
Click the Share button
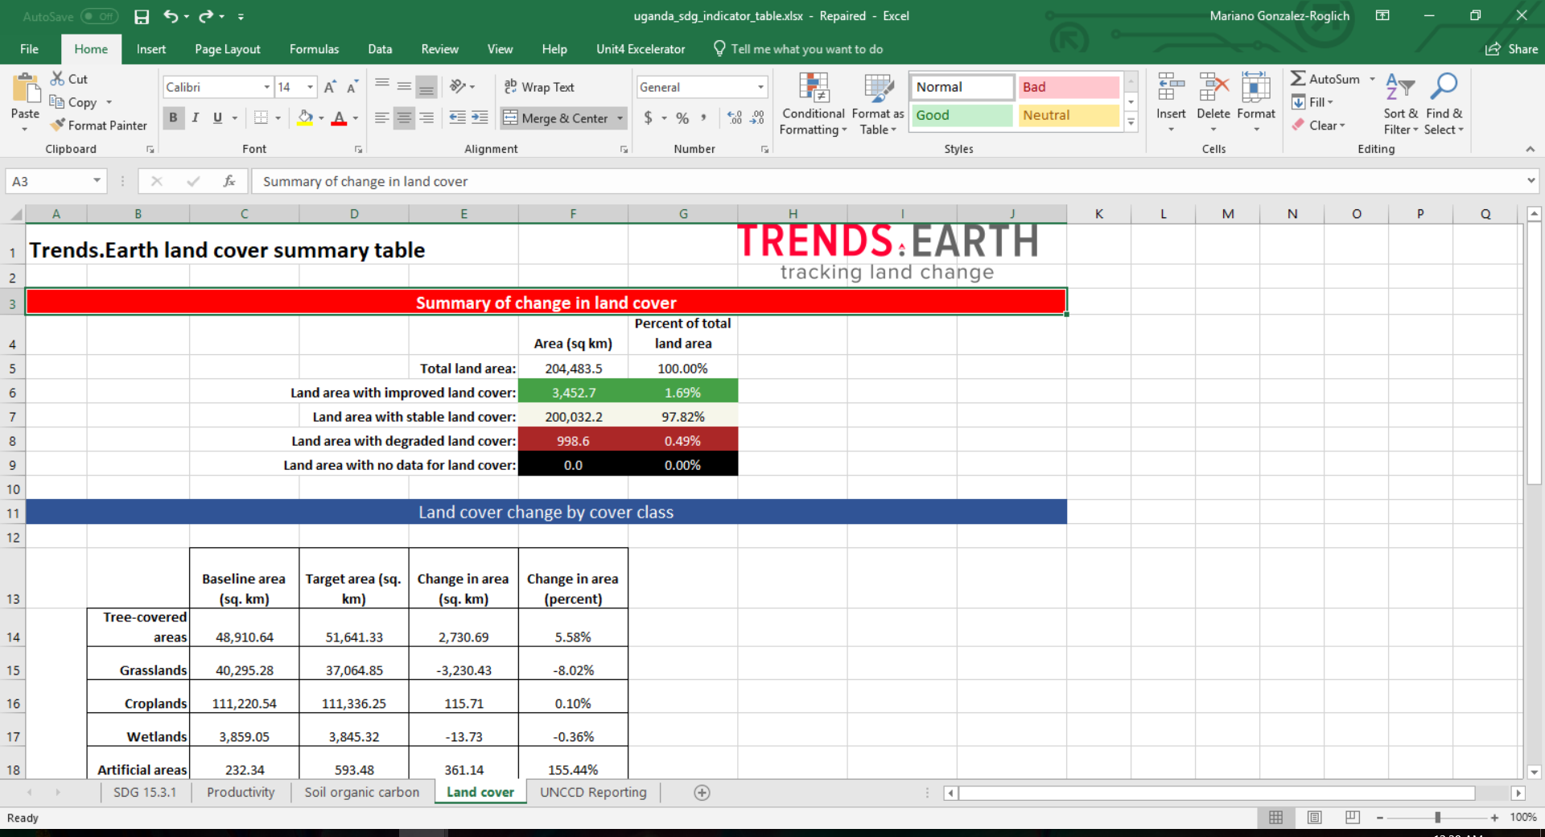[1511, 49]
